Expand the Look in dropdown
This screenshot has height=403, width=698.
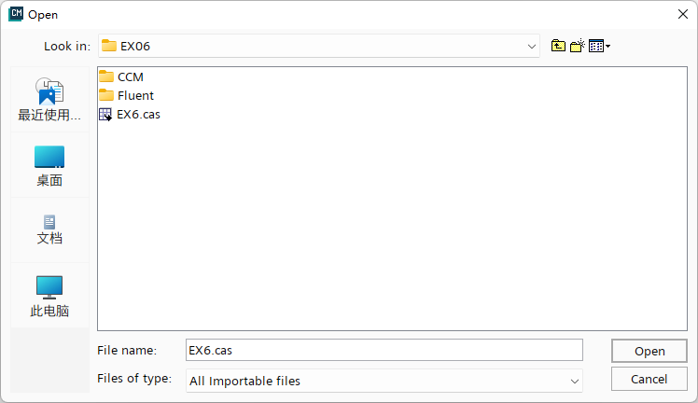(531, 46)
